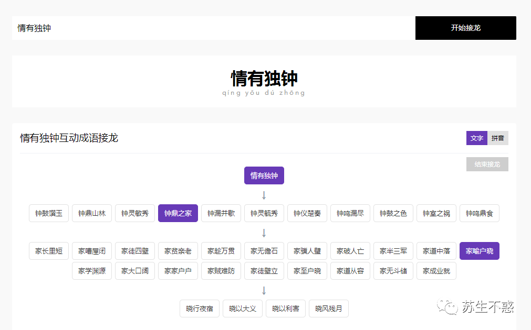Pick idiom 家嘈屋闭
The image size is (531, 330).
pos(92,251)
